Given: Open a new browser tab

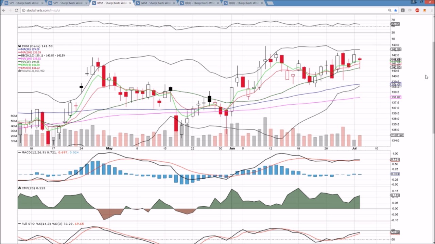Looking at the screenshot, I should (x=270, y=3).
